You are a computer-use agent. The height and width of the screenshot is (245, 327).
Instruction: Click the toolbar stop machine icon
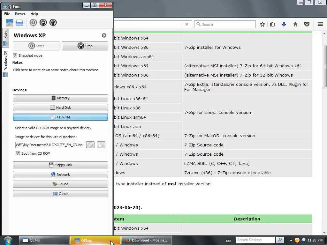pyautogui.click(x=43, y=22)
